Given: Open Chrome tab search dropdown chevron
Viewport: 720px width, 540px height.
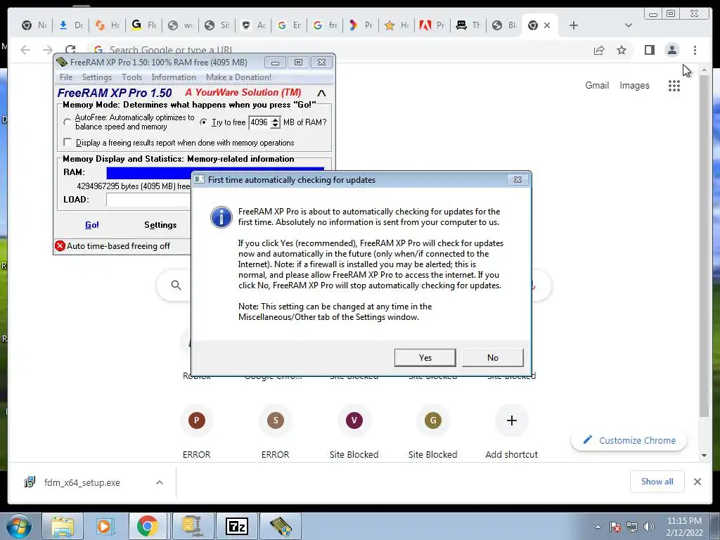Looking at the screenshot, I should (628, 25).
